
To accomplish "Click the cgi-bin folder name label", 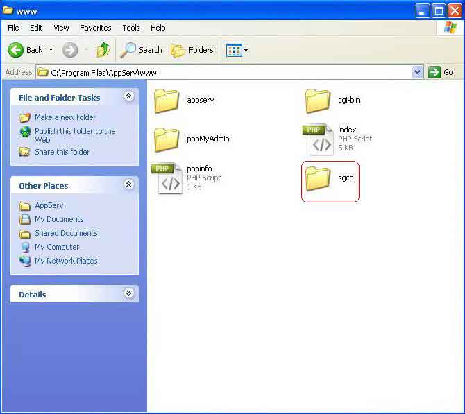I will 349,100.
